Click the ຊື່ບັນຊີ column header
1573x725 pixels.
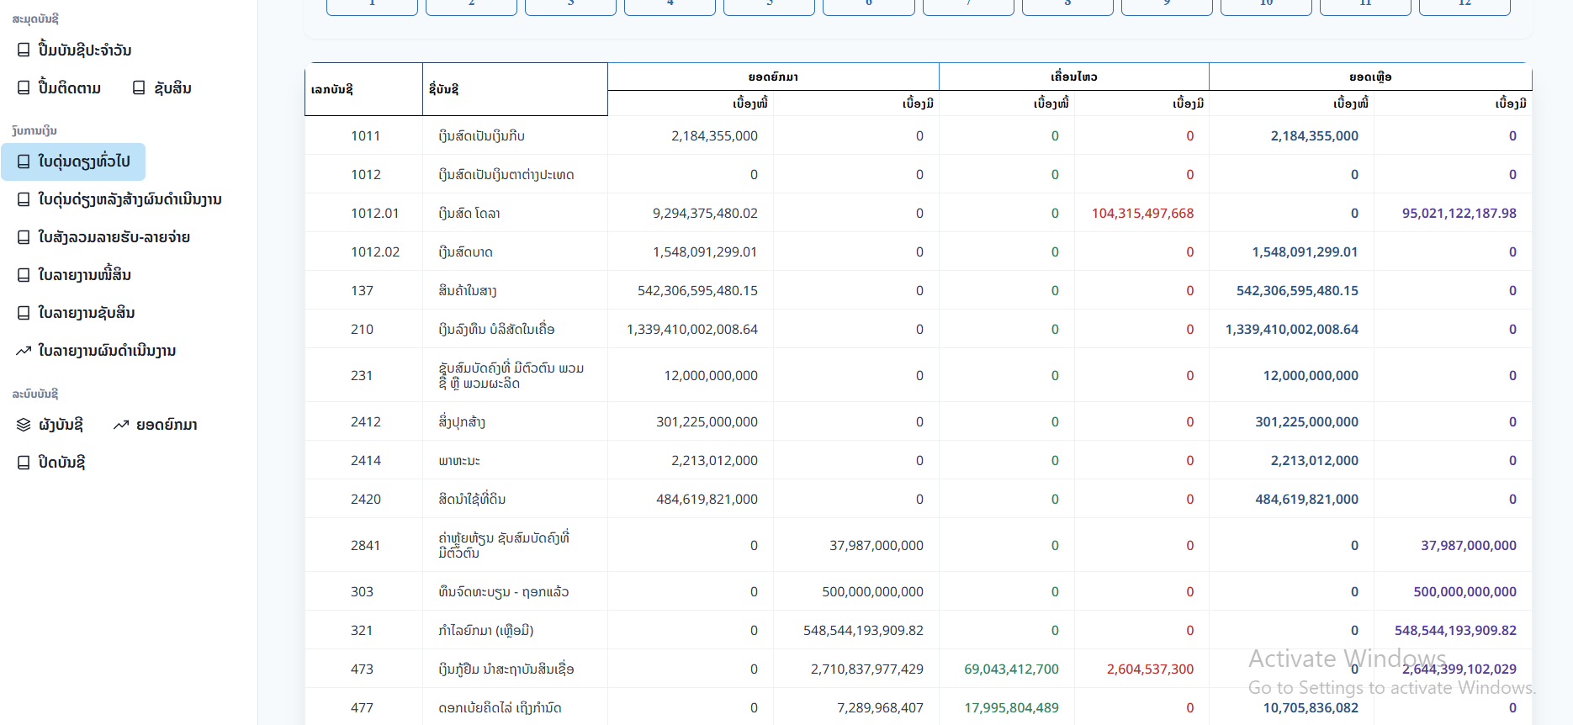[443, 89]
